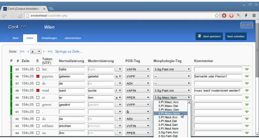
Task: Click comment field 'Semantik oder Flexion?'
Action: click(x=218, y=77)
